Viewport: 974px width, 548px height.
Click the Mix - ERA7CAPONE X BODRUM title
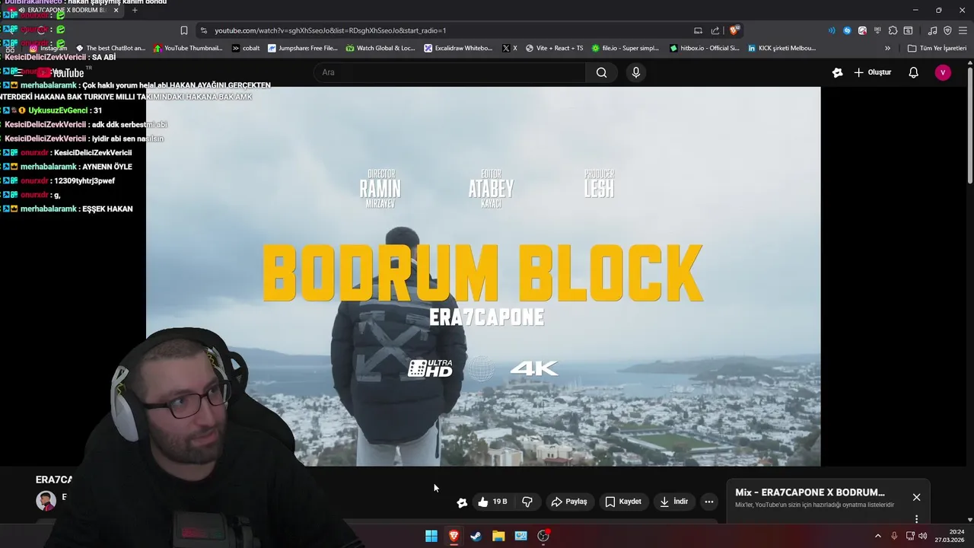point(810,492)
